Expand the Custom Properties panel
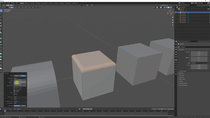Viewport: 210px width, 118px height. 183,85
